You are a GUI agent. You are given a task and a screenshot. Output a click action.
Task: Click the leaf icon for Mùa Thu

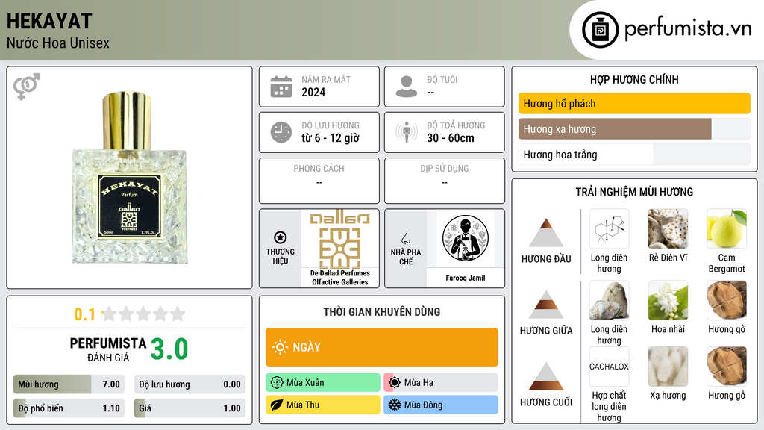277,405
